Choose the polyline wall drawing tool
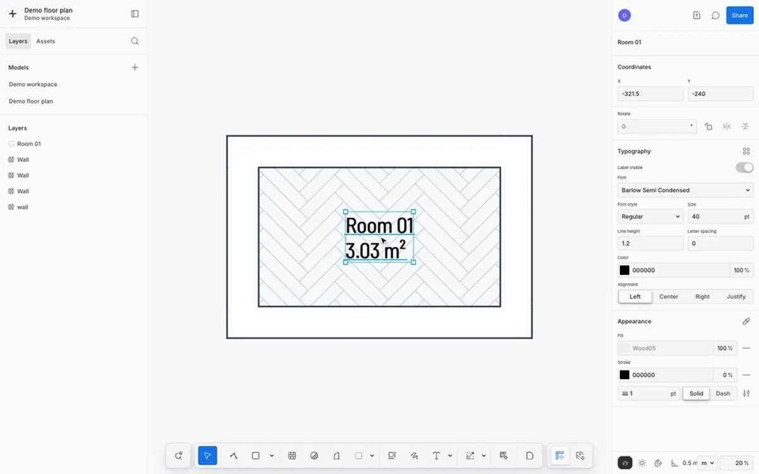759x474 pixels. pos(233,456)
